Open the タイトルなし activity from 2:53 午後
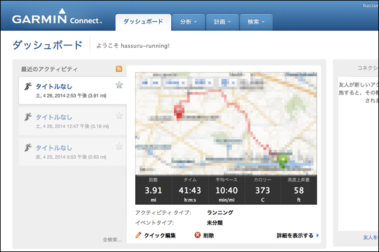The image size is (379, 252). click(x=54, y=86)
